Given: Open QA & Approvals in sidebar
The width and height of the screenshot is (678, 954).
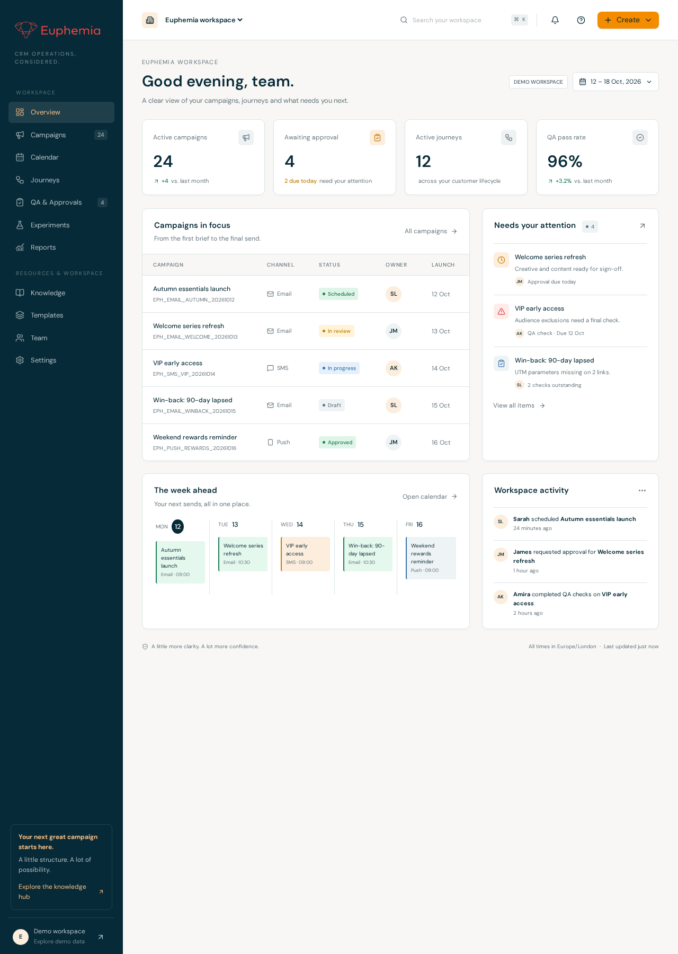Looking at the screenshot, I should tap(61, 202).
